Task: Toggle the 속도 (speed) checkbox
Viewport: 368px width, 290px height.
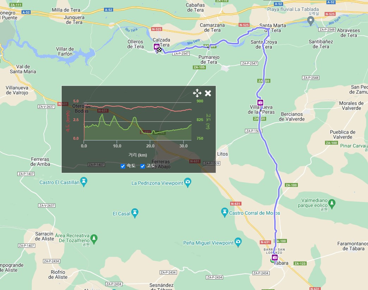Action: pos(123,166)
